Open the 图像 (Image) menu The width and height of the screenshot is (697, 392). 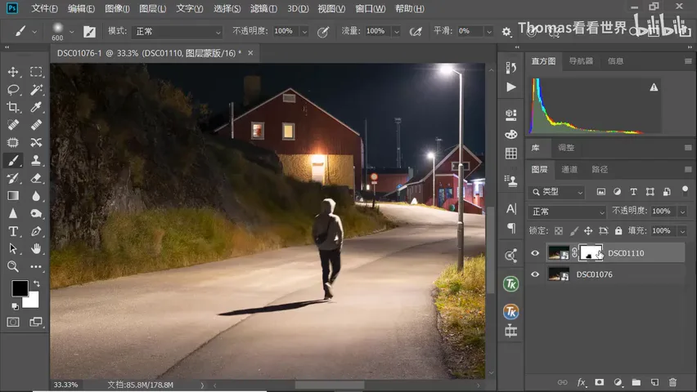click(x=117, y=8)
